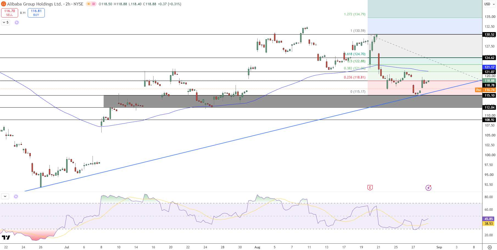The width and height of the screenshot is (497, 250).
Task: Click the Aug label on time axis
Action: coord(257,247)
